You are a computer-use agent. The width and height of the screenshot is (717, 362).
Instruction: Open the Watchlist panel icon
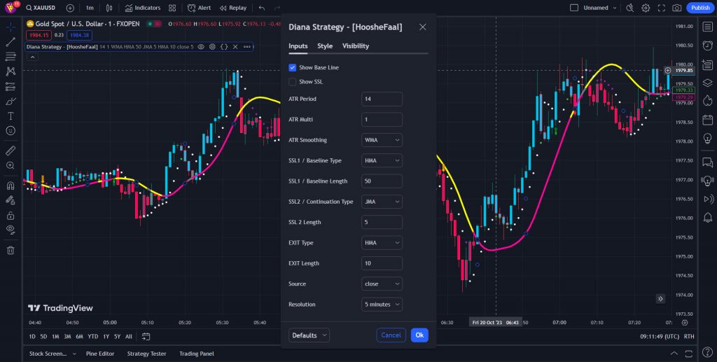pos(707,27)
